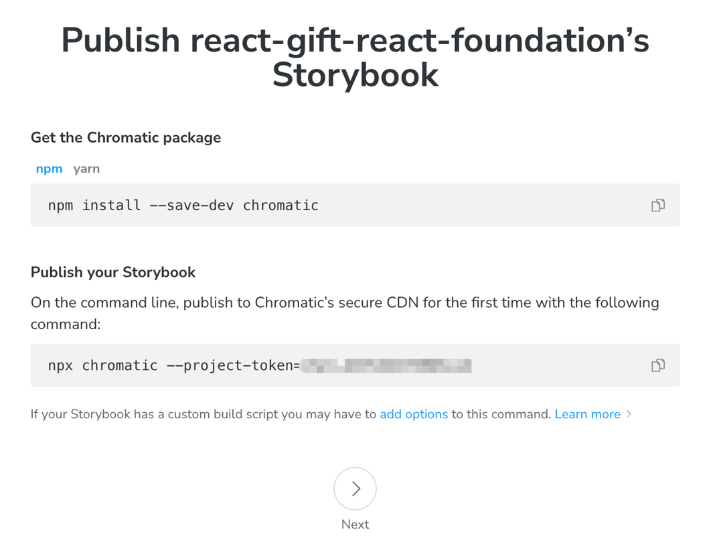This screenshot has width=723, height=550.
Task: Click the blurred project token value
Action: point(386,365)
